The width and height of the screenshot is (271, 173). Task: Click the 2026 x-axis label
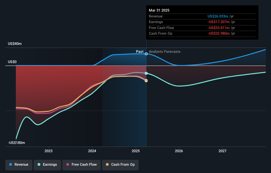pos(179,151)
